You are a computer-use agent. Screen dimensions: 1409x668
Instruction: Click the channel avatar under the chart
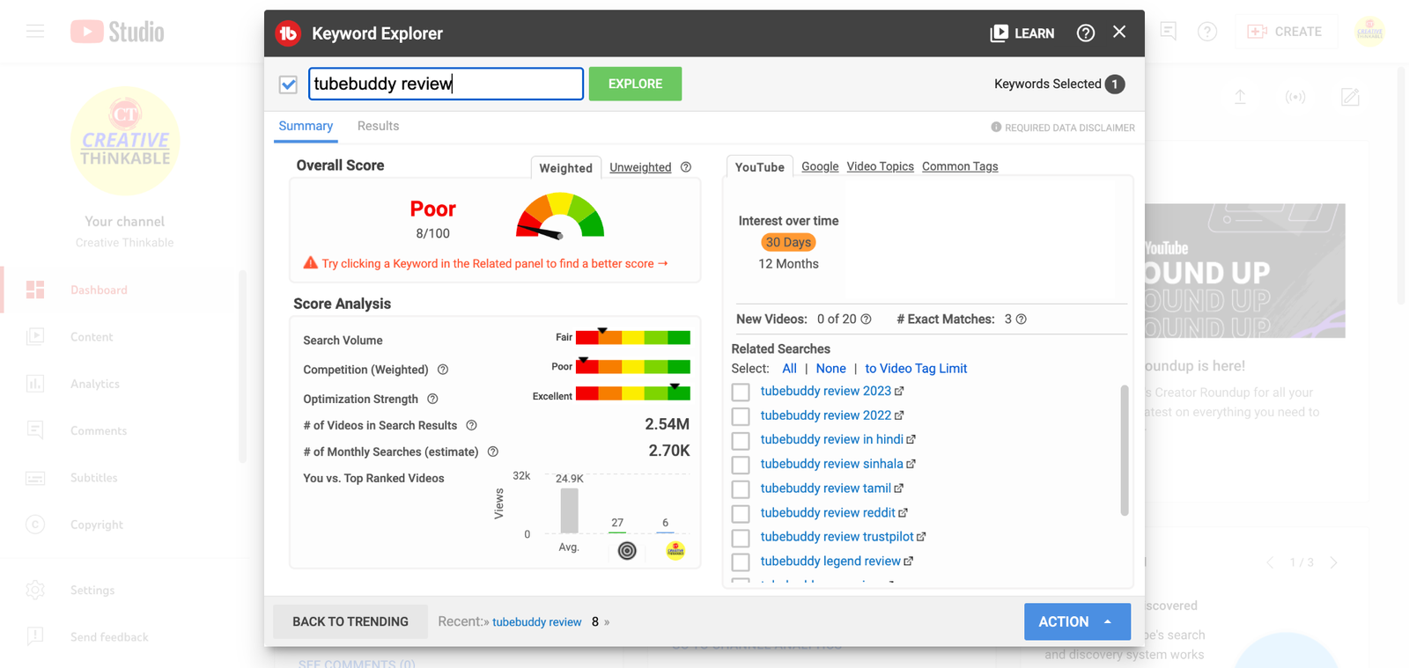[x=675, y=550]
